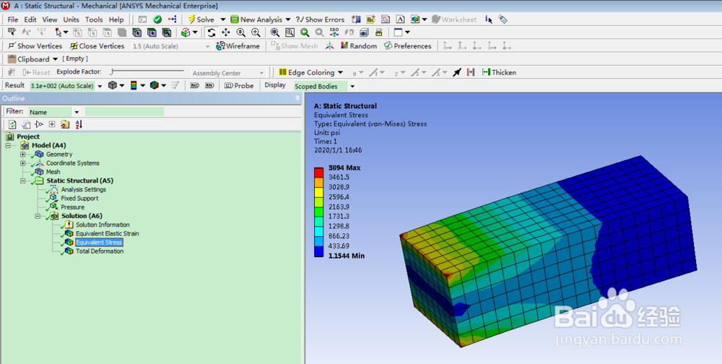Click the vertex selection filter cube icon
Viewport: 722px width, 364px height.
coord(78,32)
